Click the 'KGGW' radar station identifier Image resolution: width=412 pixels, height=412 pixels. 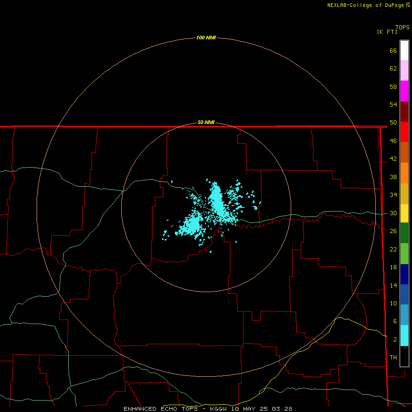pos(218,409)
